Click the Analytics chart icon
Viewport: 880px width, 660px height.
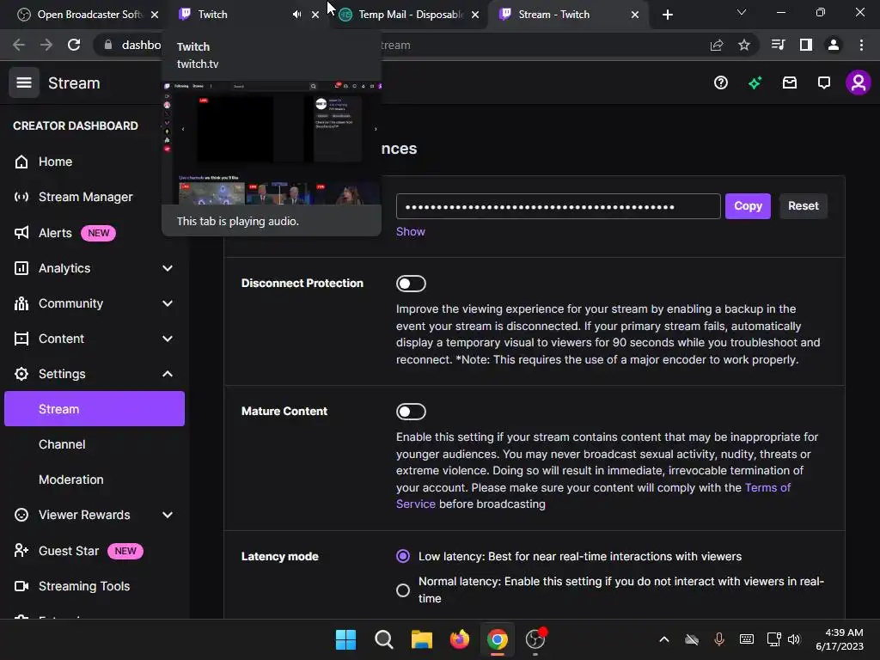[21, 268]
